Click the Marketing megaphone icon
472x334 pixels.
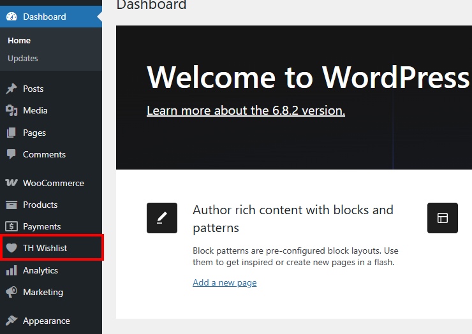11,292
